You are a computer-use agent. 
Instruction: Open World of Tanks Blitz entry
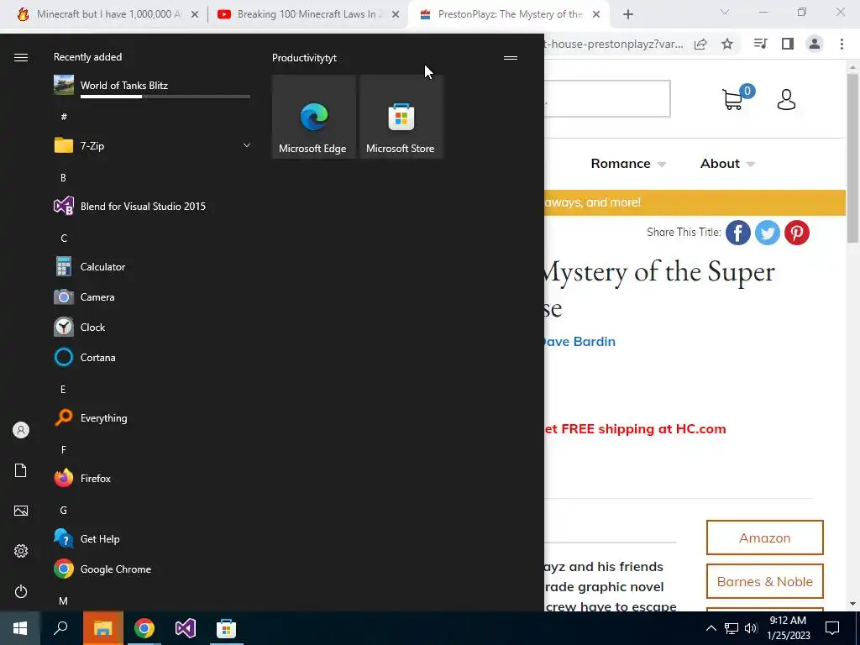pos(152,86)
